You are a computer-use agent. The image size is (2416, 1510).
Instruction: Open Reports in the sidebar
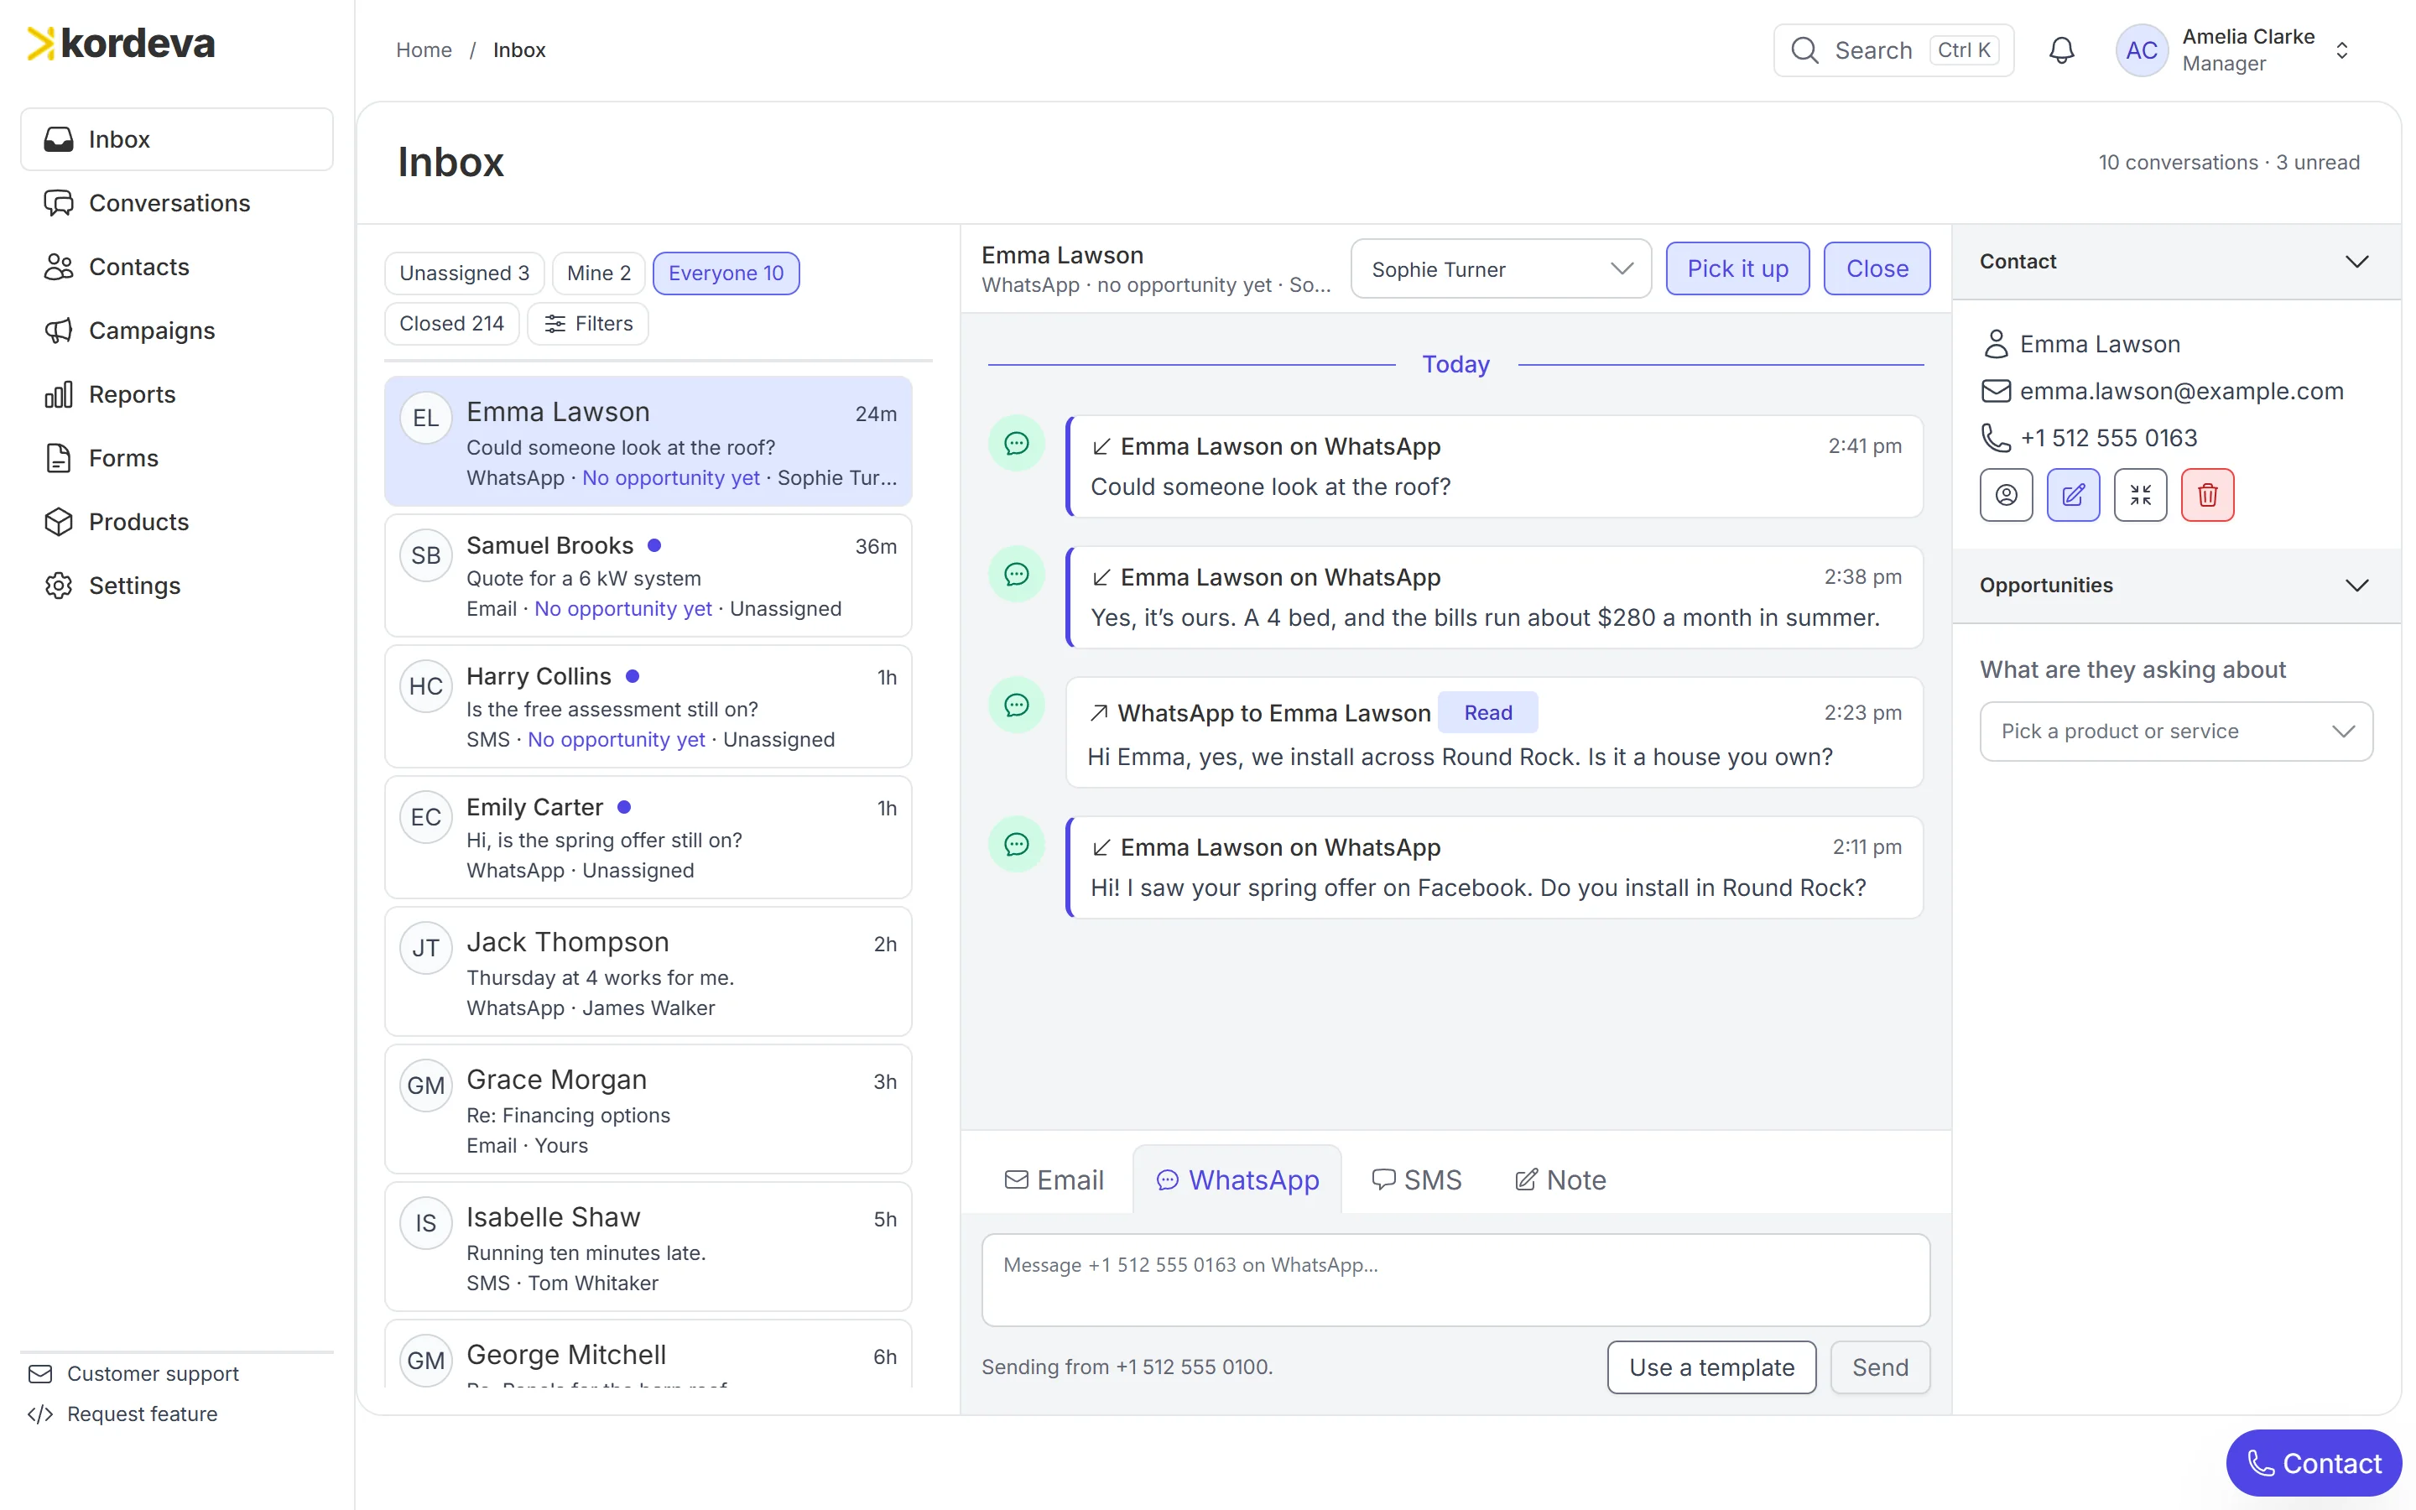(x=177, y=394)
